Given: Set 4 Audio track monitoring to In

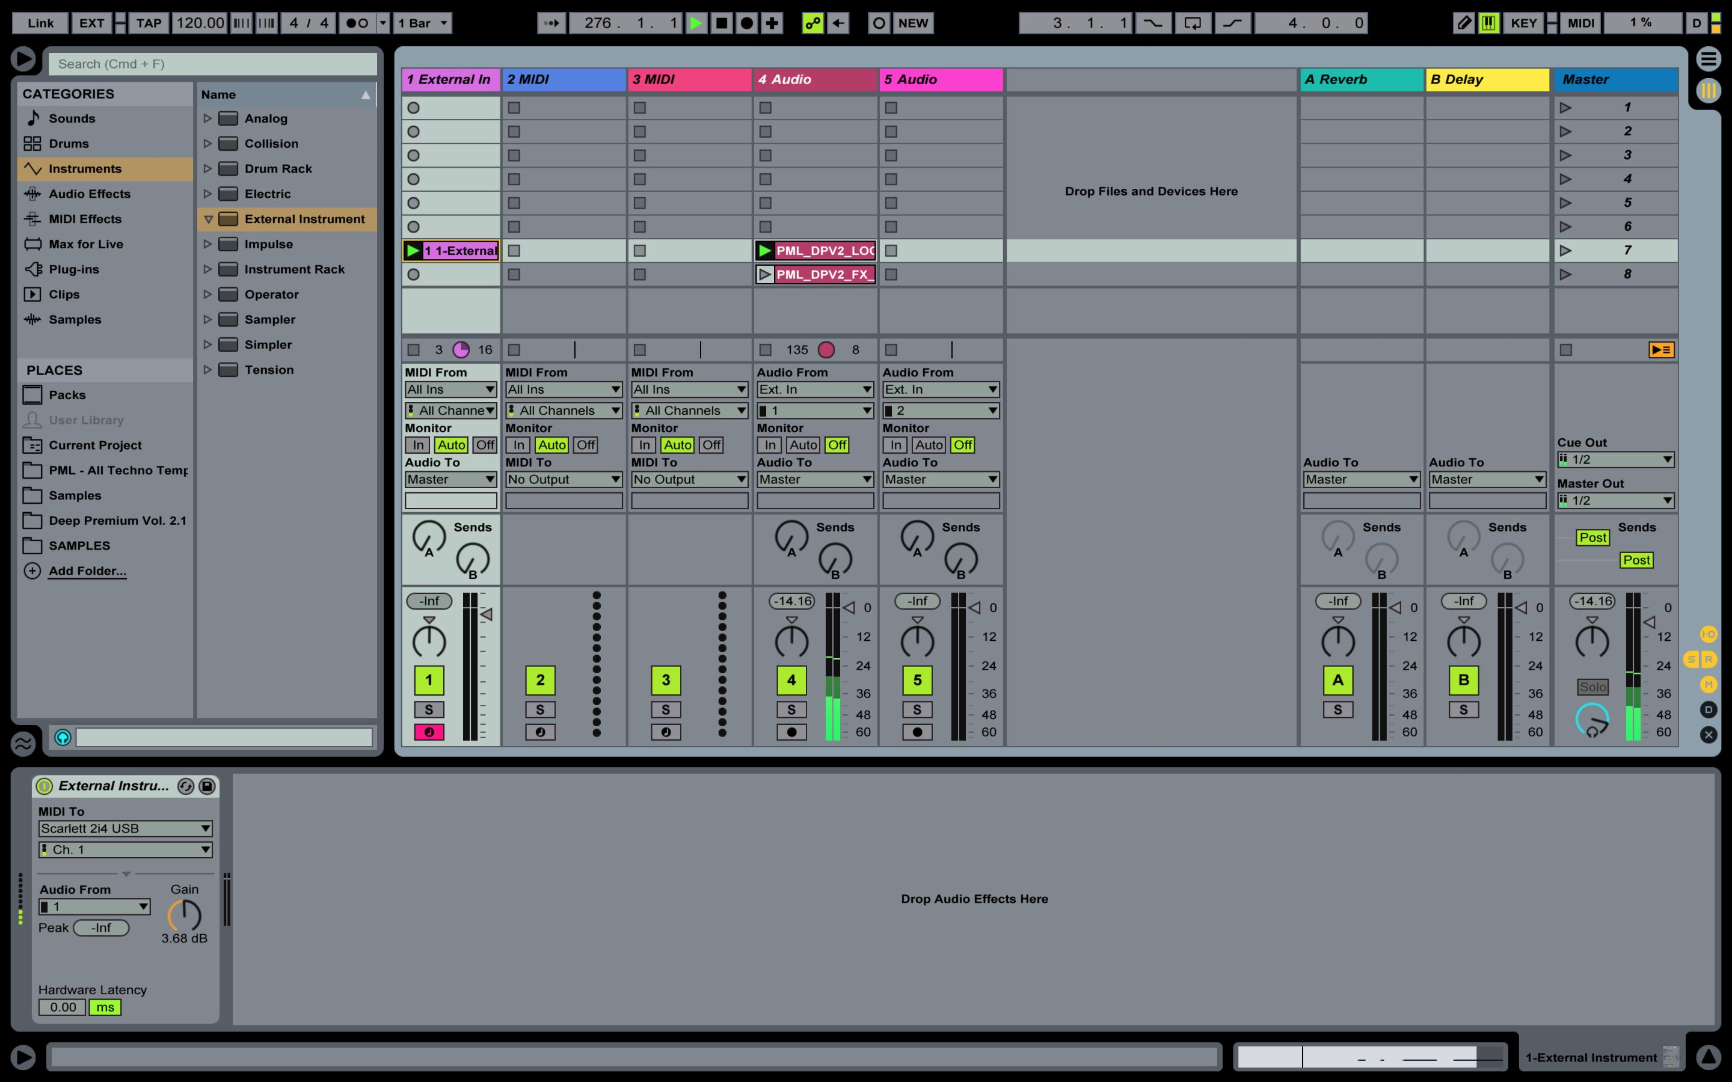Looking at the screenshot, I should click(770, 444).
